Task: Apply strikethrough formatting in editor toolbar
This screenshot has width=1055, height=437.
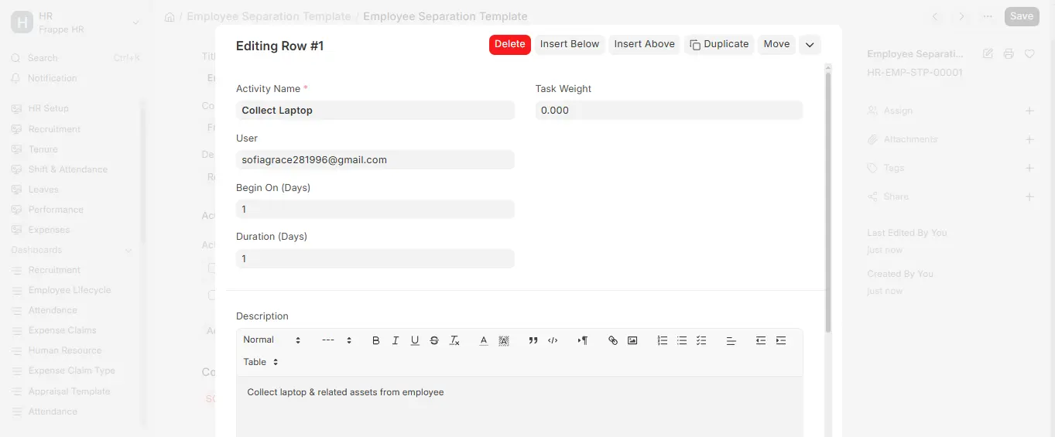Action: (x=434, y=340)
